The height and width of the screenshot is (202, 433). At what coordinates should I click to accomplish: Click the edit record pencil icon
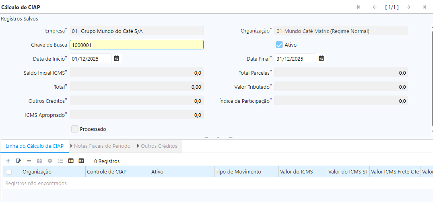[18, 161]
